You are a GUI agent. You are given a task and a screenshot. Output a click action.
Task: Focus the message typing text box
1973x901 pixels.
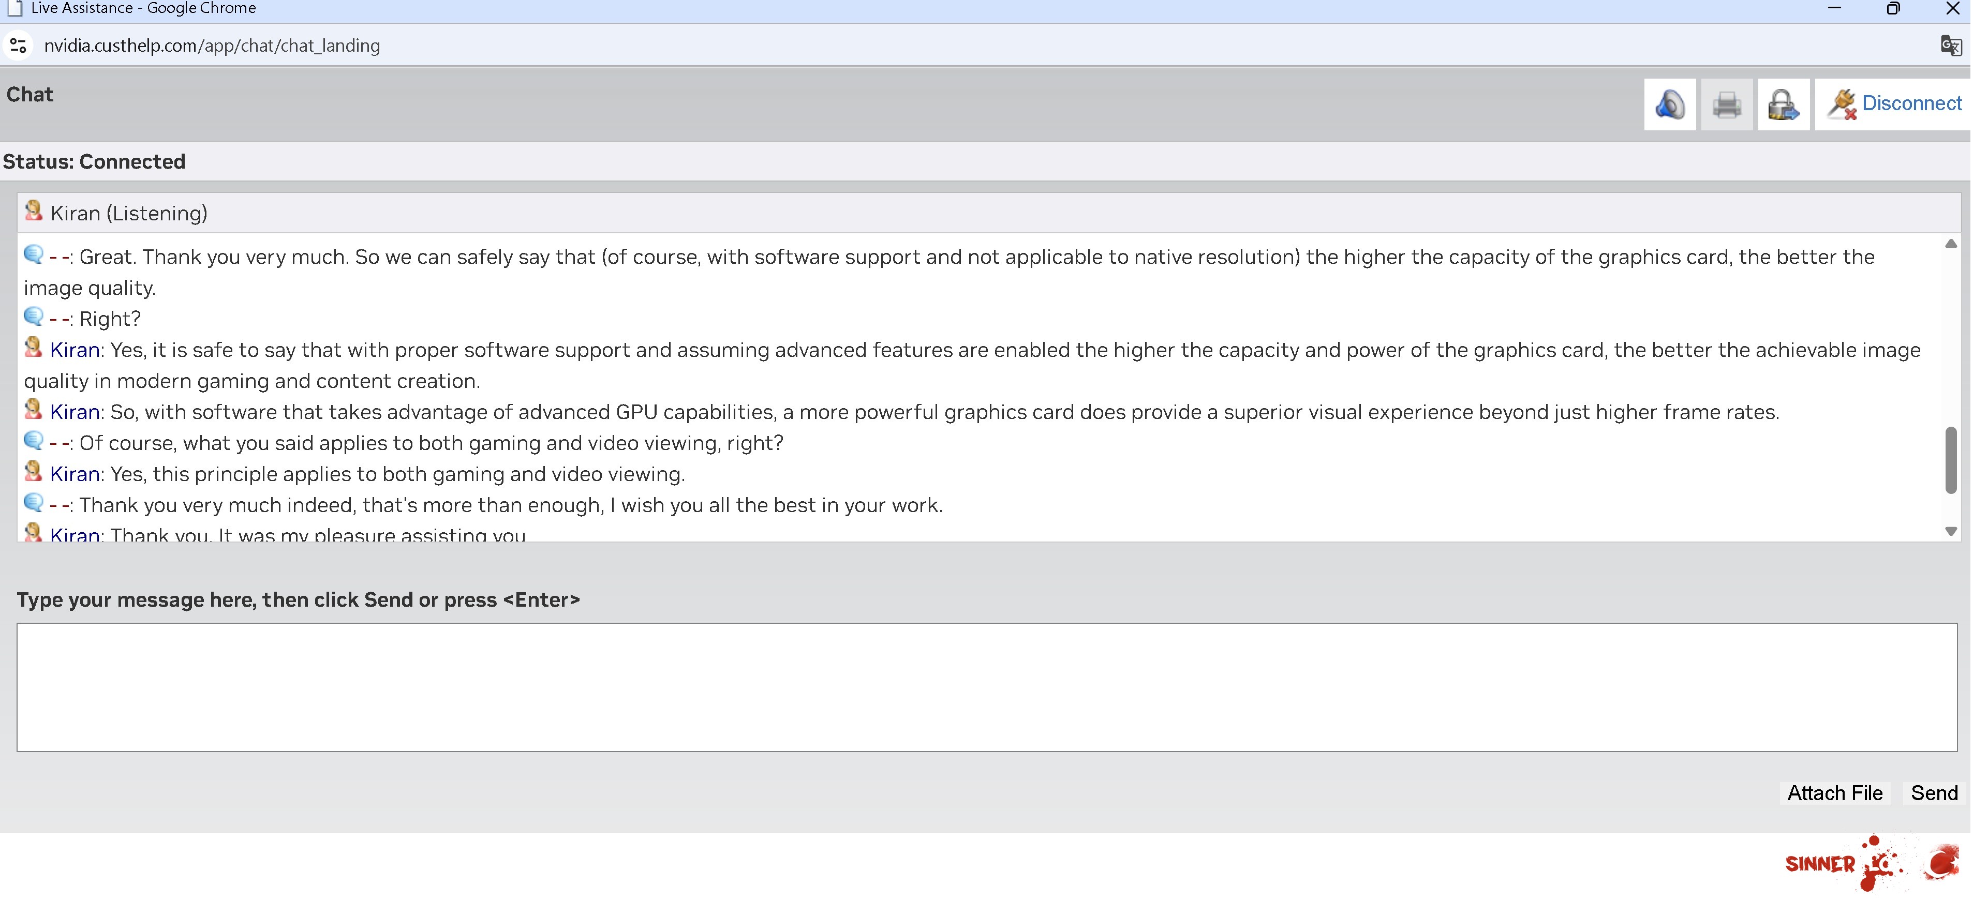click(x=986, y=687)
